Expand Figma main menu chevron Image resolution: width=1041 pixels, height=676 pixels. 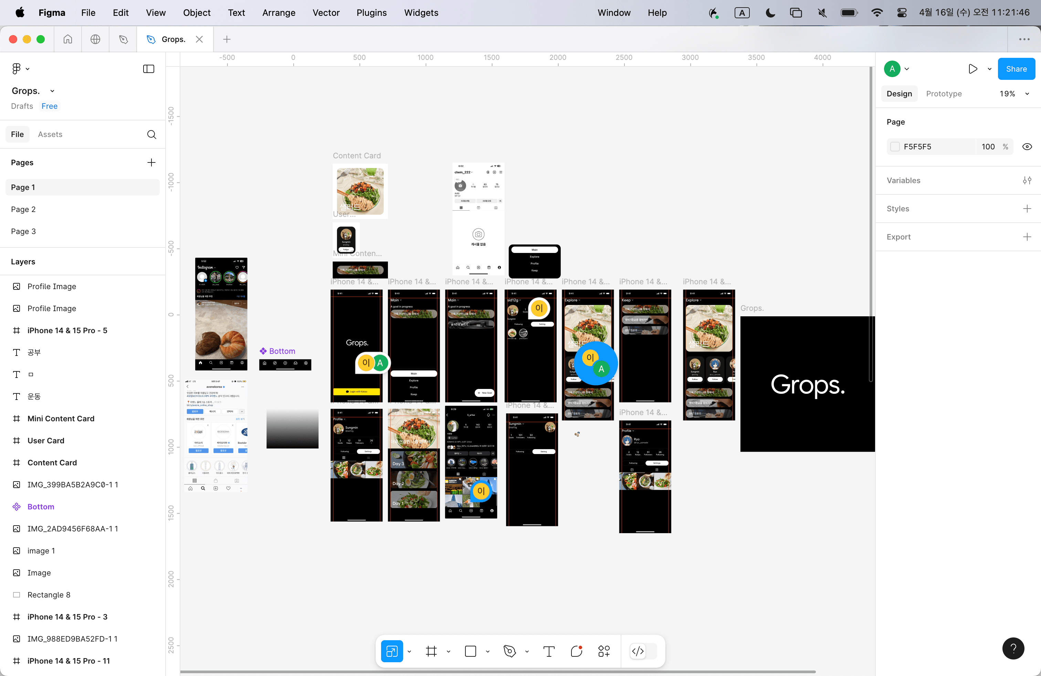[x=28, y=69]
